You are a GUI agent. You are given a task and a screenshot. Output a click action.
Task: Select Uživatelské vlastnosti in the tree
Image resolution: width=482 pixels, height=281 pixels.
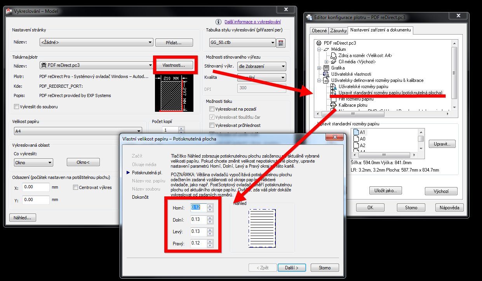[351, 74]
